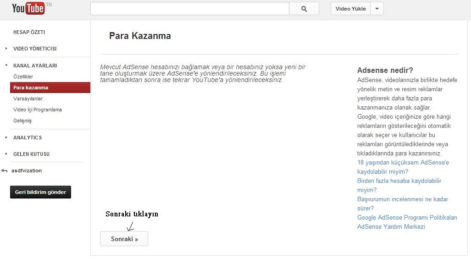Open the AdSense Yardım Merkezi link
Screen dimensions: 471x259
tap(391, 226)
